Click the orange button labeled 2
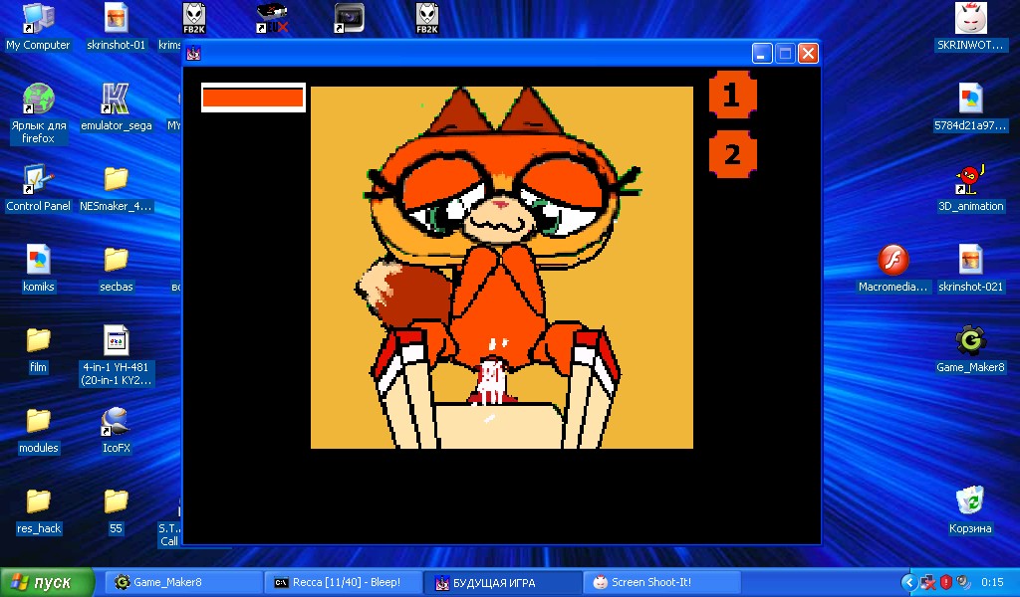 click(732, 154)
